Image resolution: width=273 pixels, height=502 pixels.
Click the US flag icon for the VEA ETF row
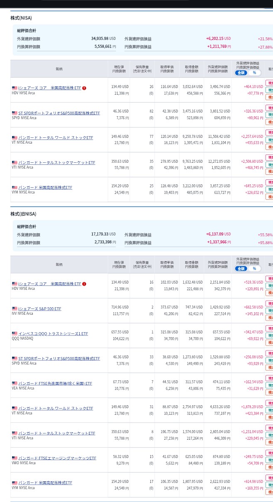click(x=15, y=383)
